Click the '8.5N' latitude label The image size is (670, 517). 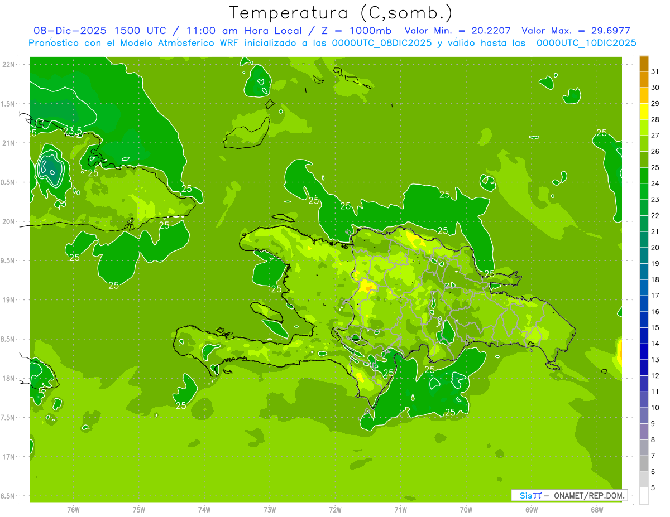(x=8, y=339)
